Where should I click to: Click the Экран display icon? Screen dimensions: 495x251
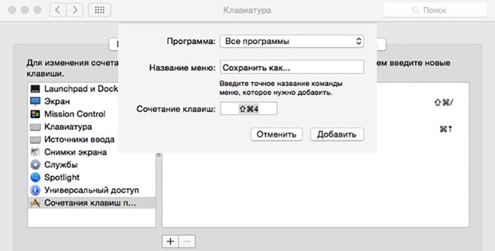[35, 101]
